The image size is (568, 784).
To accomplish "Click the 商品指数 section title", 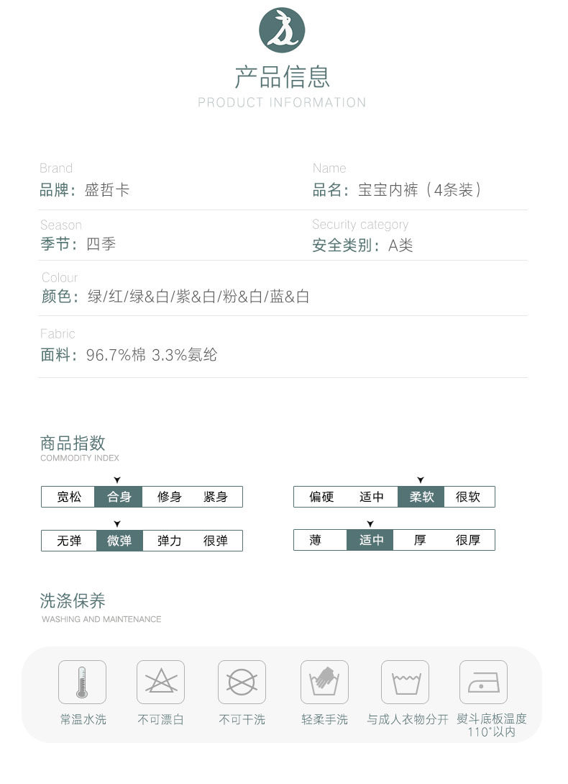I will (73, 443).
